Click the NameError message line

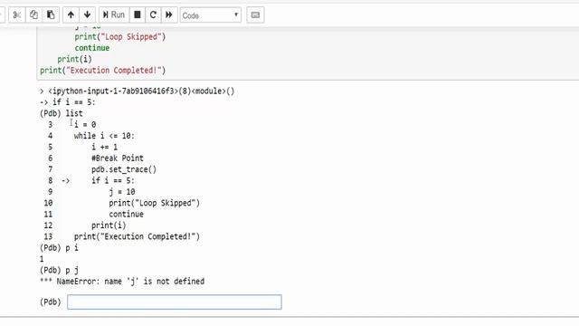pyautogui.click(x=122, y=282)
